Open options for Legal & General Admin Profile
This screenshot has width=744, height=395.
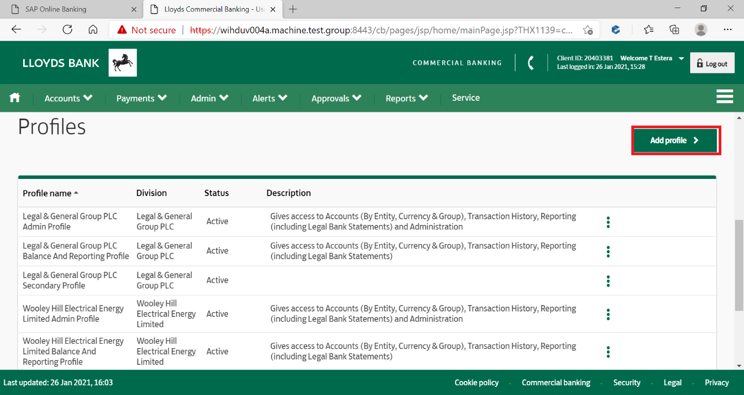click(608, 222)
